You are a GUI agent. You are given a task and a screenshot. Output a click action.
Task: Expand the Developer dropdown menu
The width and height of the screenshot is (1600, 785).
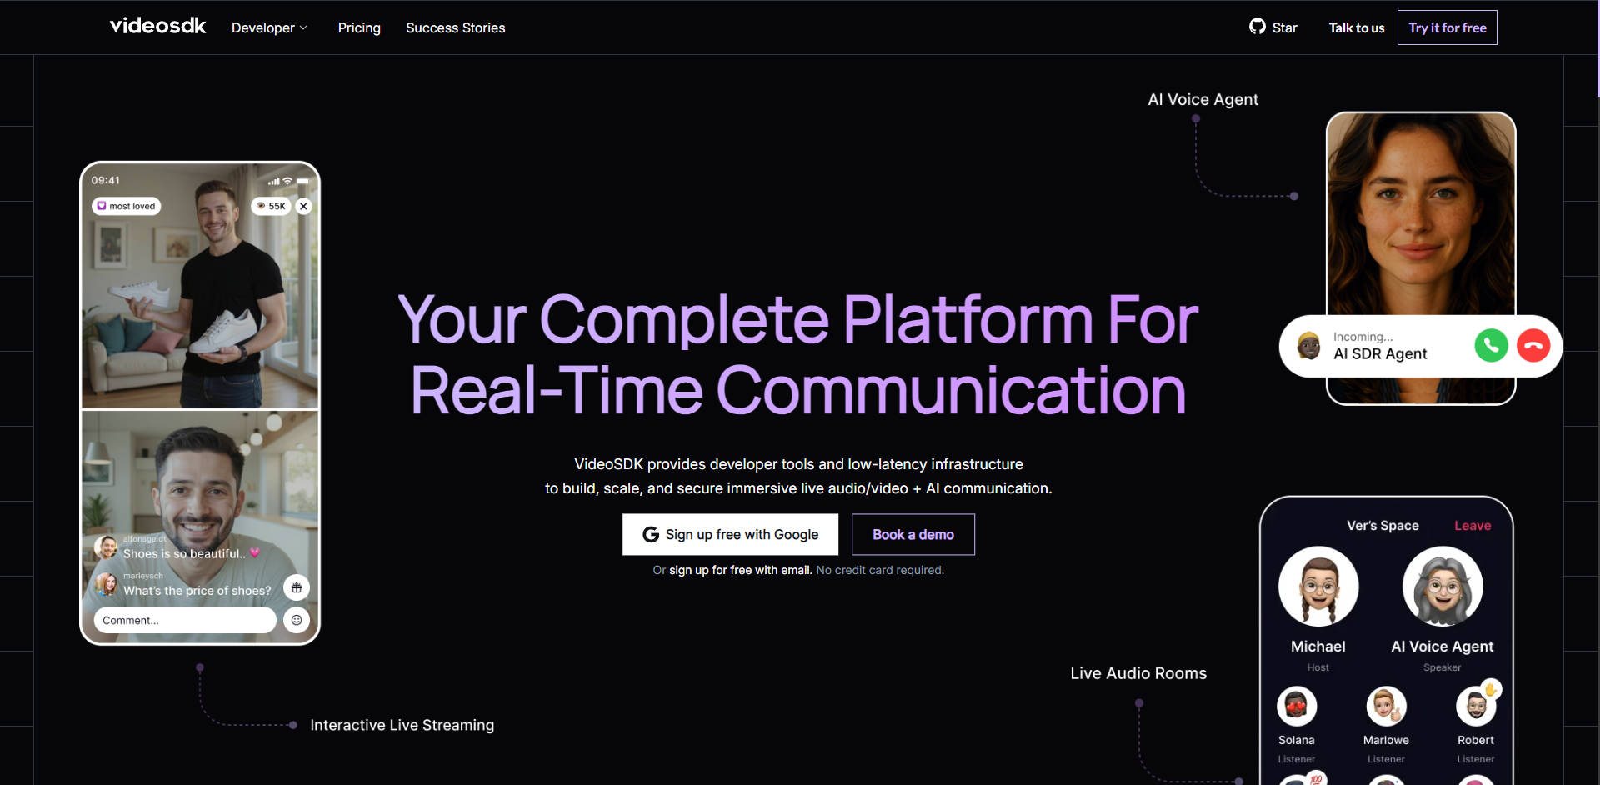[269, 27]
